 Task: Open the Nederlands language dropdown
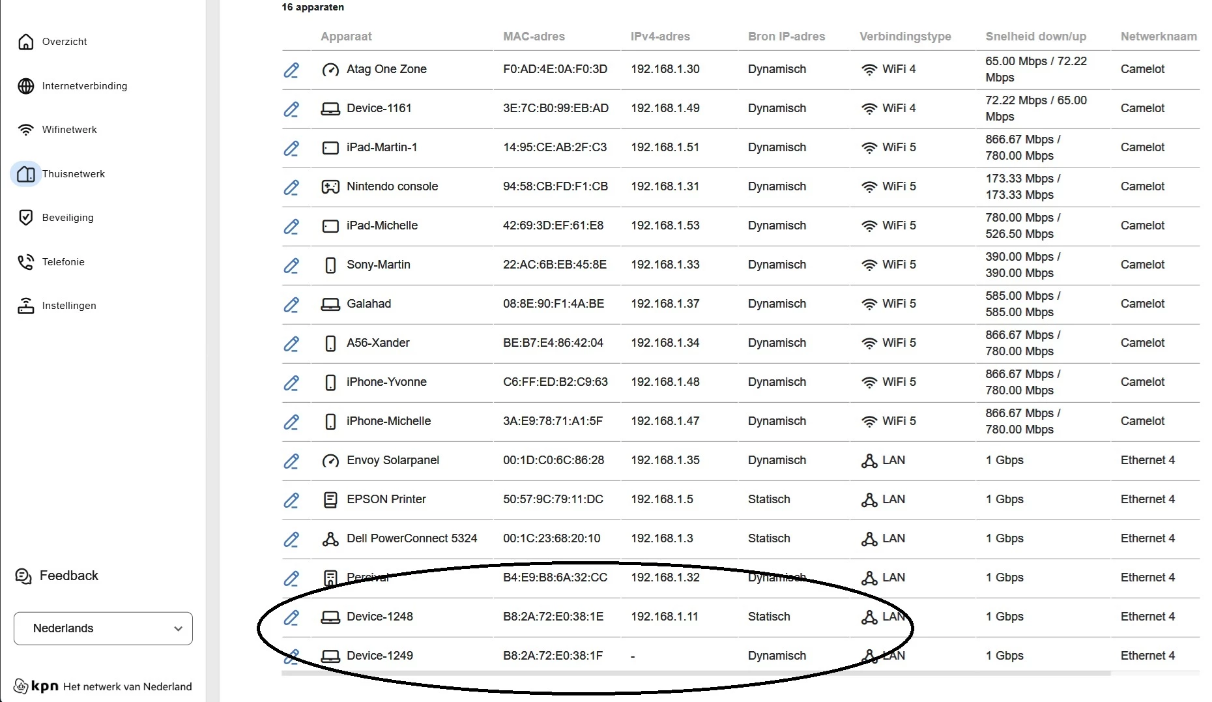[103, 628]
